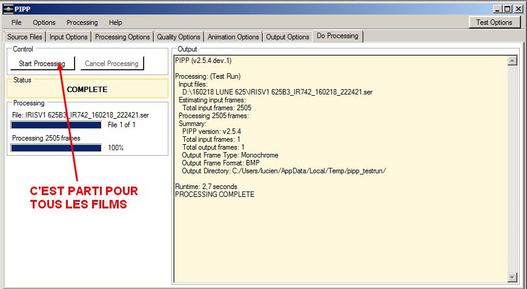Click the 'File 1 of 1' label
The height and width of the screenshot is (289, 527).
(121, 125)
